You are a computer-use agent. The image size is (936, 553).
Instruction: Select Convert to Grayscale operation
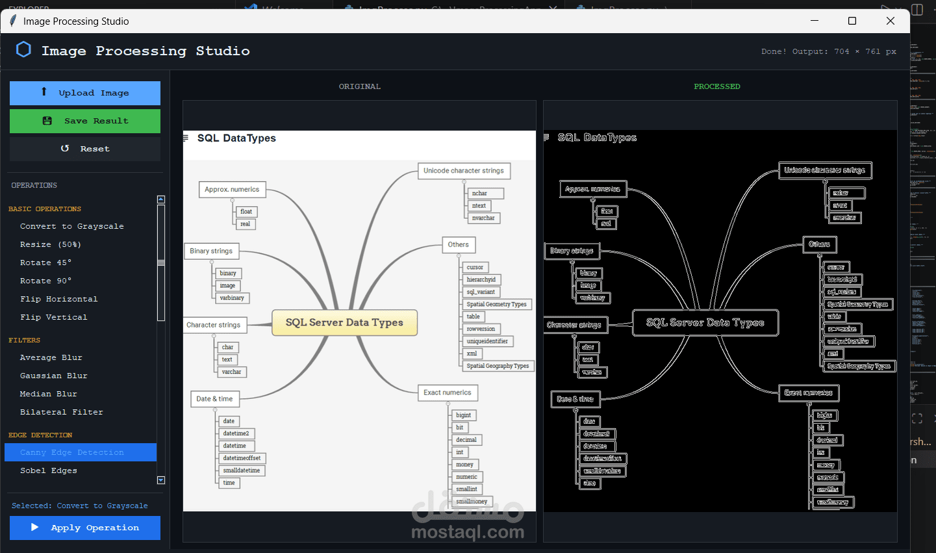pos(81,226)
